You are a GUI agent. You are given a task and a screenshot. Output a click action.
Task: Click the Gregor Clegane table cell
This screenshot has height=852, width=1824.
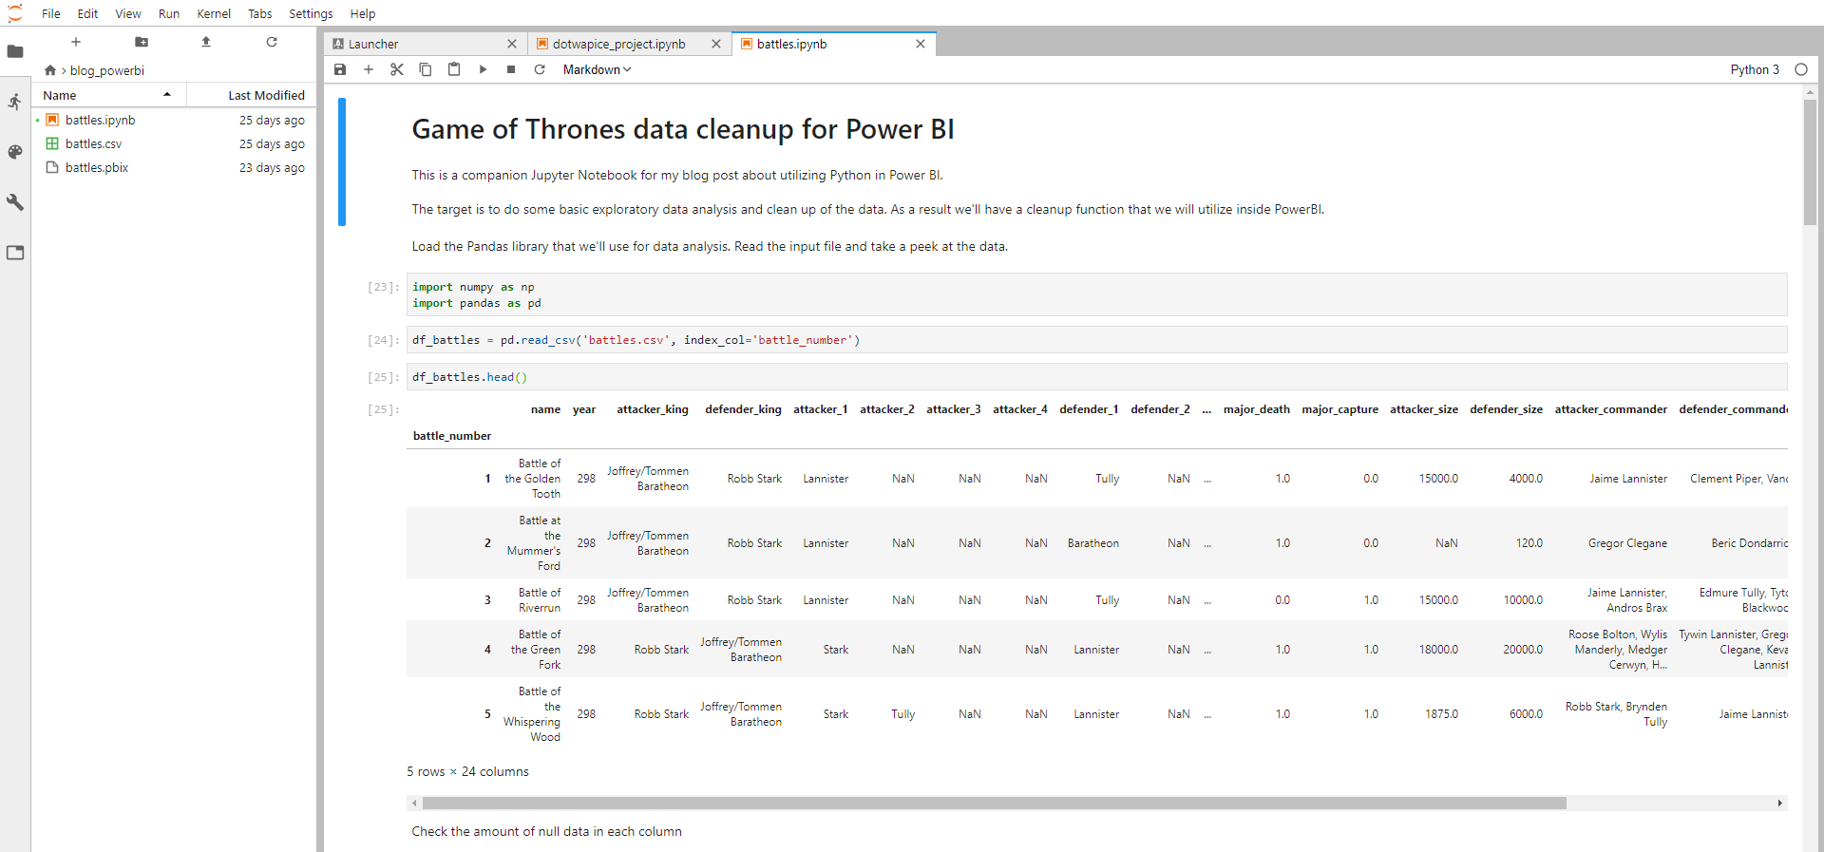[x=1627, y=543]
